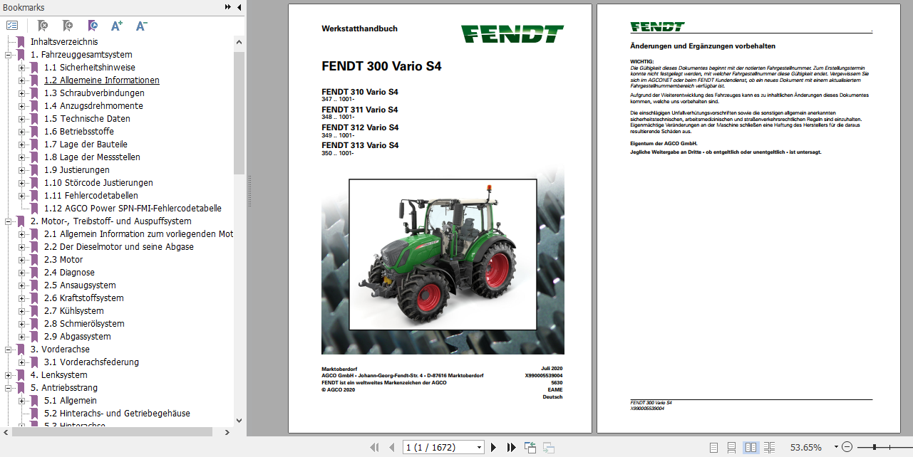The height and width of the screenshot is (457, 913).
Task: Go to bookmark 2.2 Der Dieselmotor und seine Abgase
Action: tap(119, 247)
